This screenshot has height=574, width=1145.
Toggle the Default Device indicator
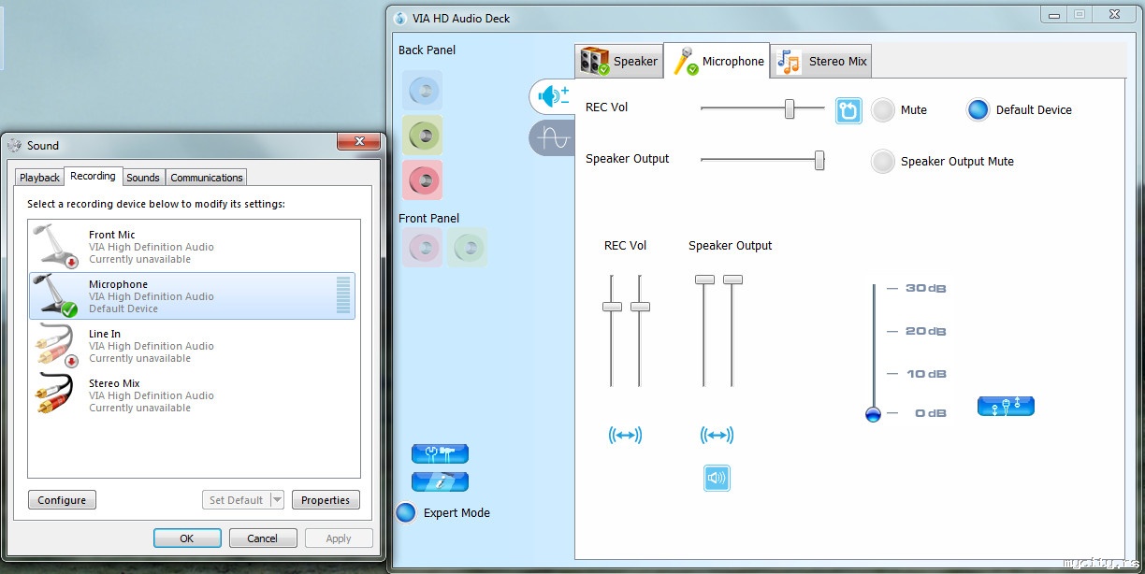(x=978, y=110)
